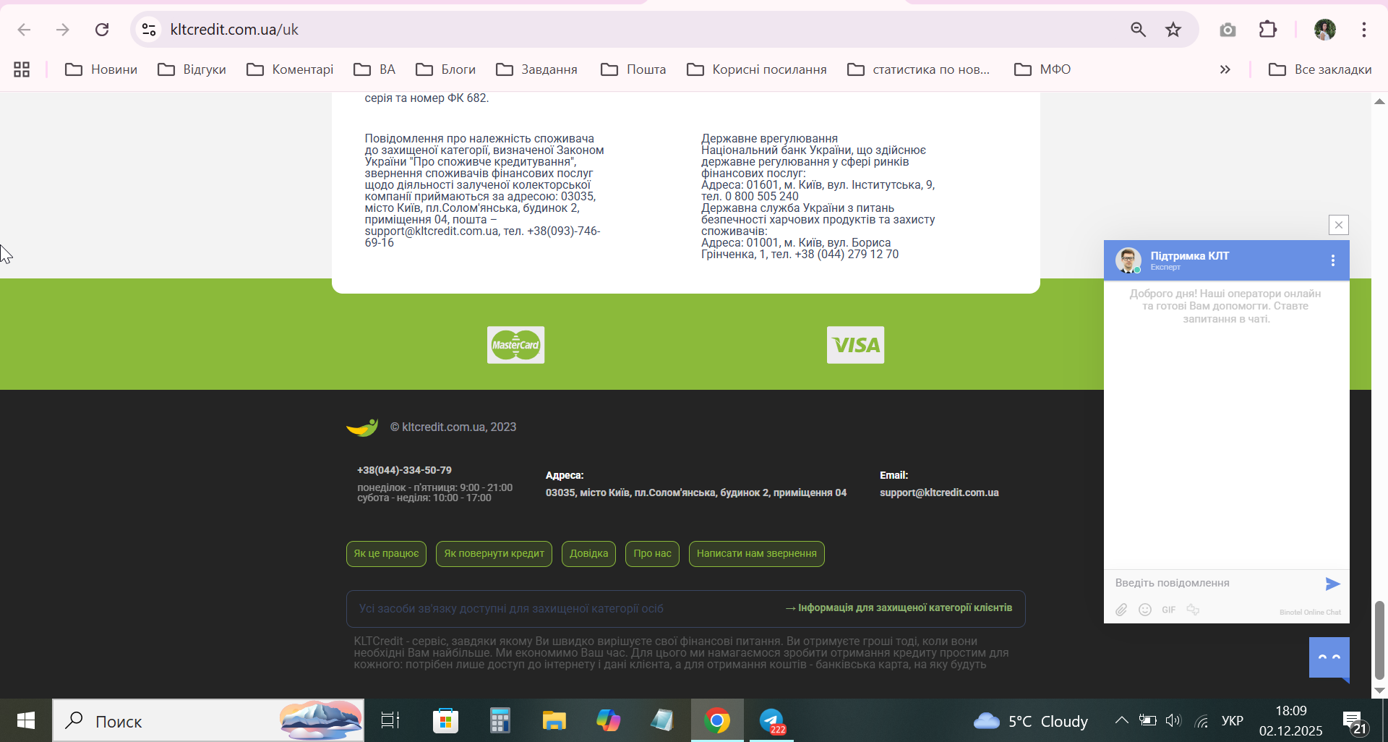
Task: Bookmark this page with the star icon
Action: pos(1173,30)
